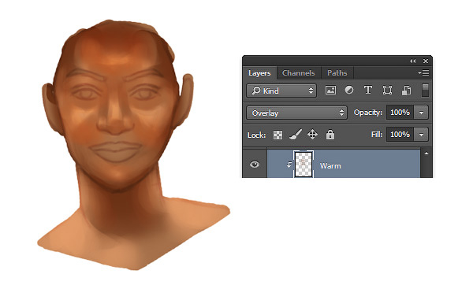Open the Kind filter type dropdown
This screenshot has height=285, width=473.
click(x=281, y=91)
